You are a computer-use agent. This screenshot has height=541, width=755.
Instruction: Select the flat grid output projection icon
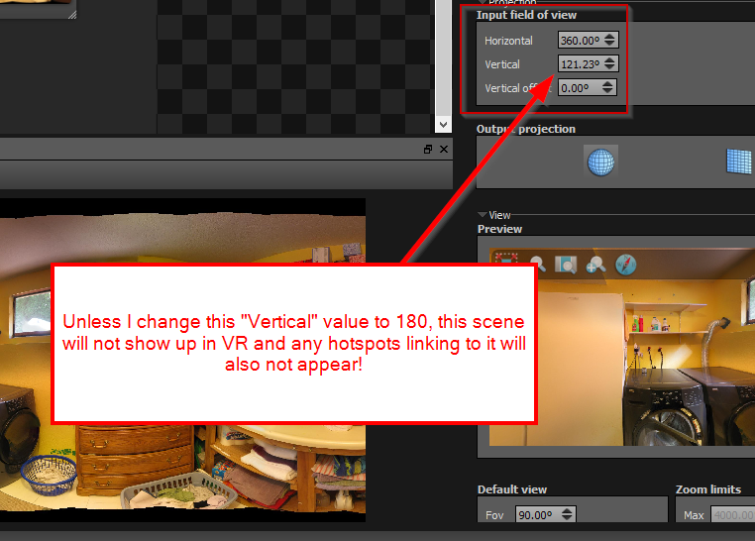(x=739, y=162)
